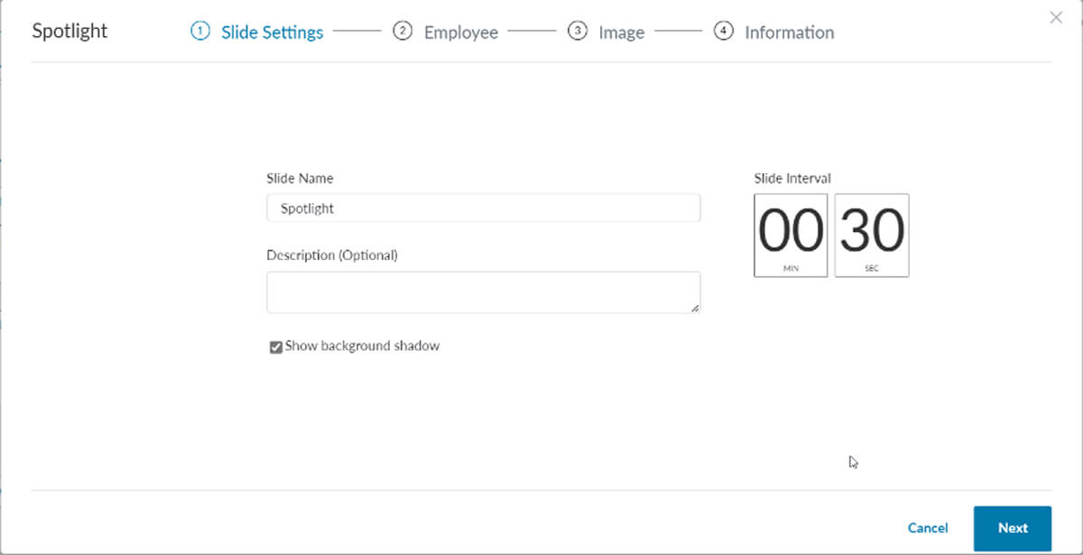Click the Slide Interval label
1083x555 pixels.
(x=792, y=179)
